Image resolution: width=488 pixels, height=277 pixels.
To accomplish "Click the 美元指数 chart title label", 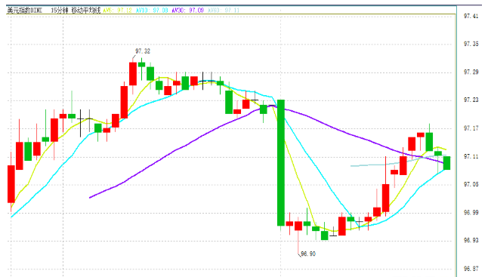I will [x=25, y=11].
